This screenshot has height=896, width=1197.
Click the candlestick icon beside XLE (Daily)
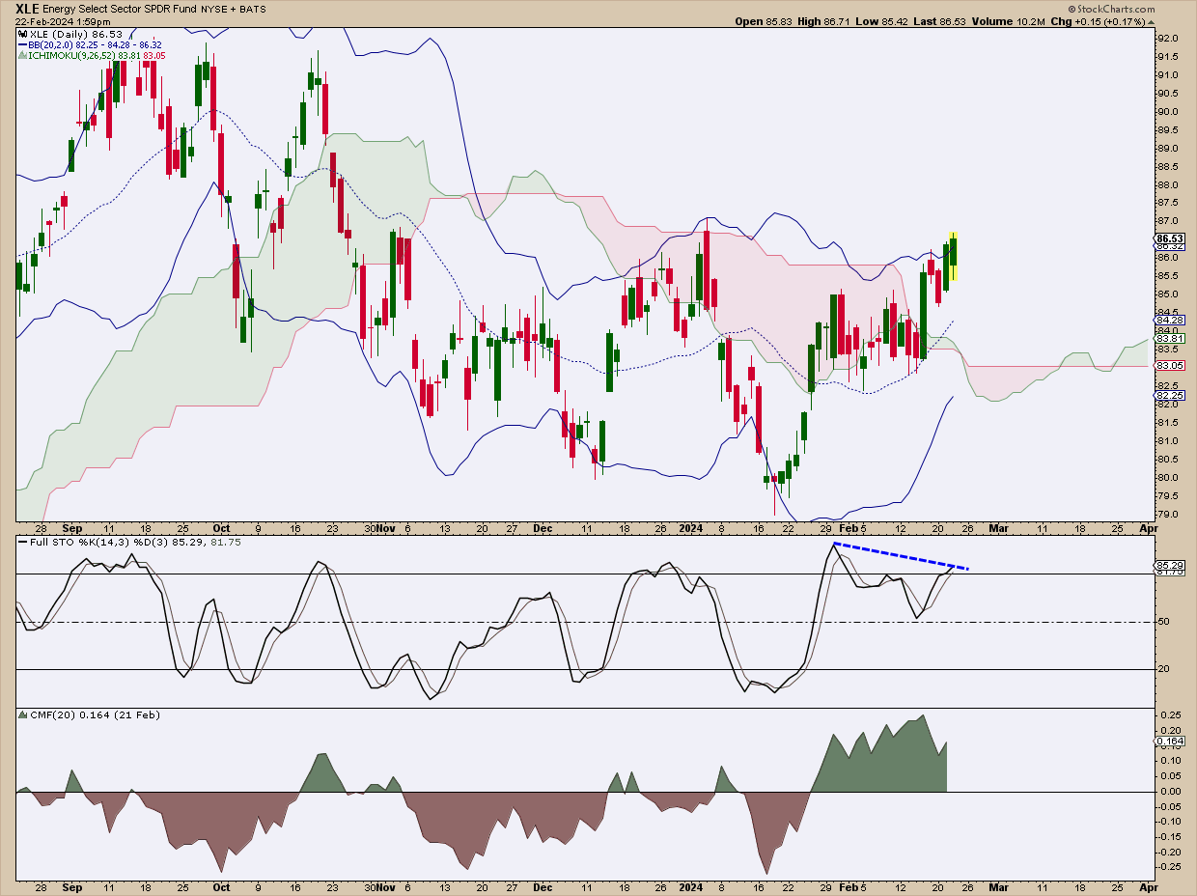coord(23,34)
